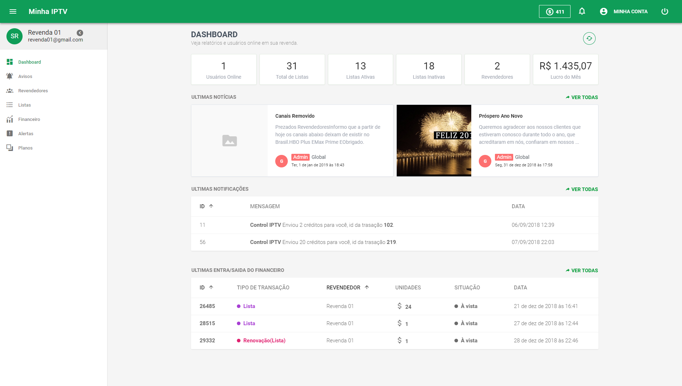This screenshot has height=386, width=682.
Task: Open Planos in the sidebar
Action: [x=25, y=148]
